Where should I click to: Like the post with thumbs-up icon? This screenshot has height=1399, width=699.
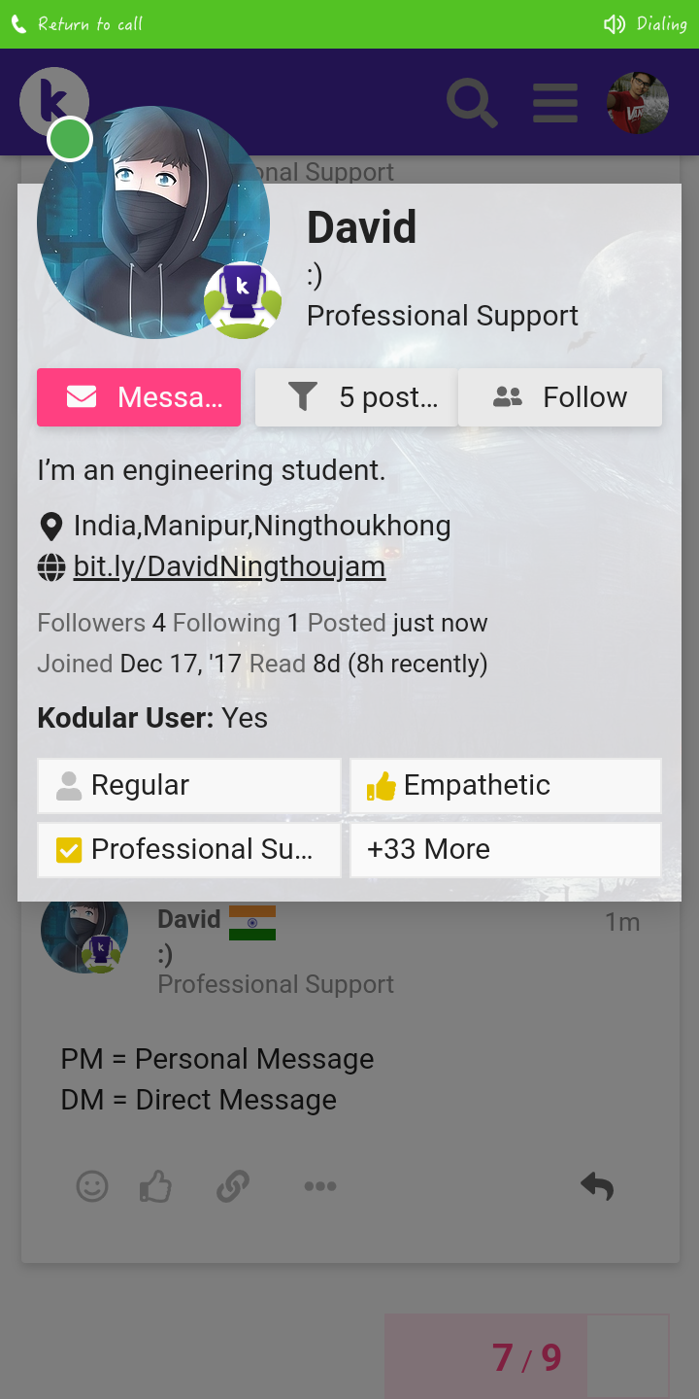[x=155, y=1186]
